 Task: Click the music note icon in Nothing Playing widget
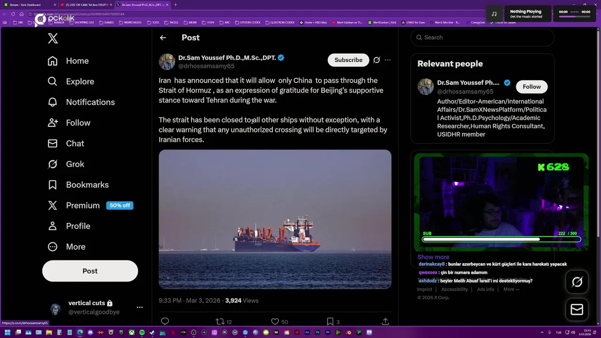(494, 14)
